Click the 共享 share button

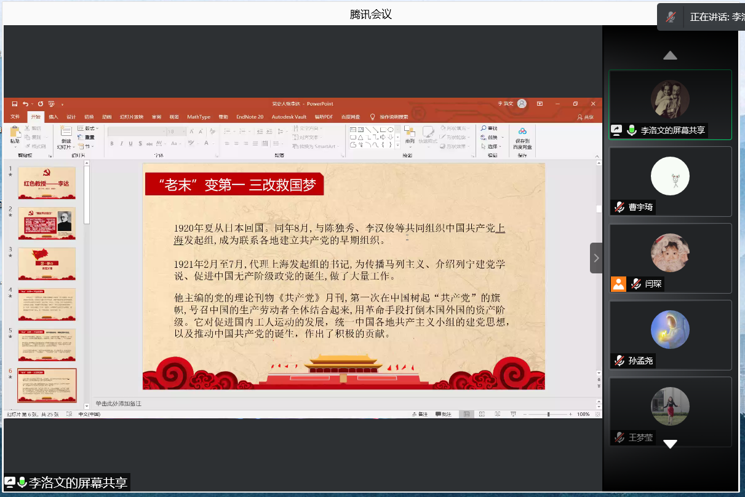click(x=585, y=117)
